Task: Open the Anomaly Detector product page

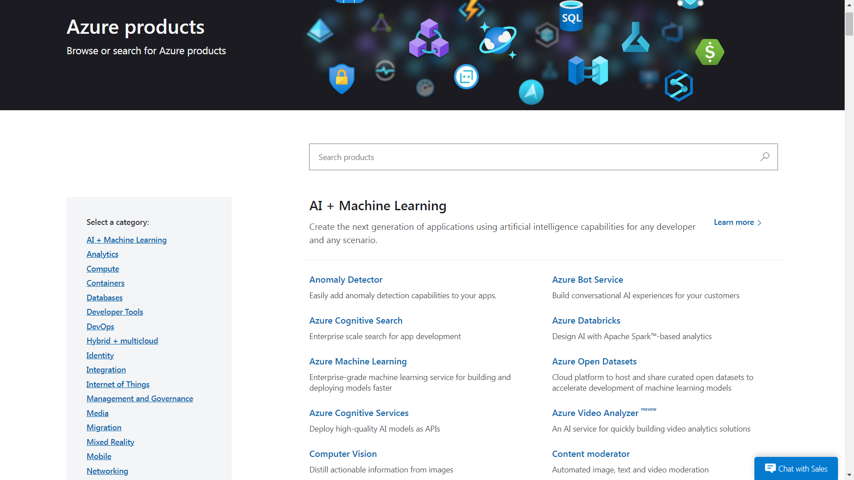Action: [x=346, y=280]
